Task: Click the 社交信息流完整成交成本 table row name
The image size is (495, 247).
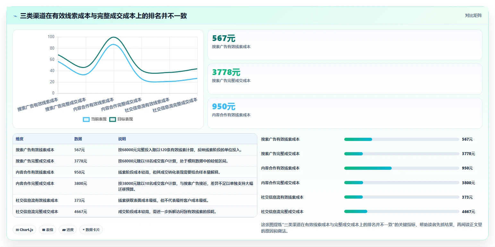Action: click(x=37, y=212)
